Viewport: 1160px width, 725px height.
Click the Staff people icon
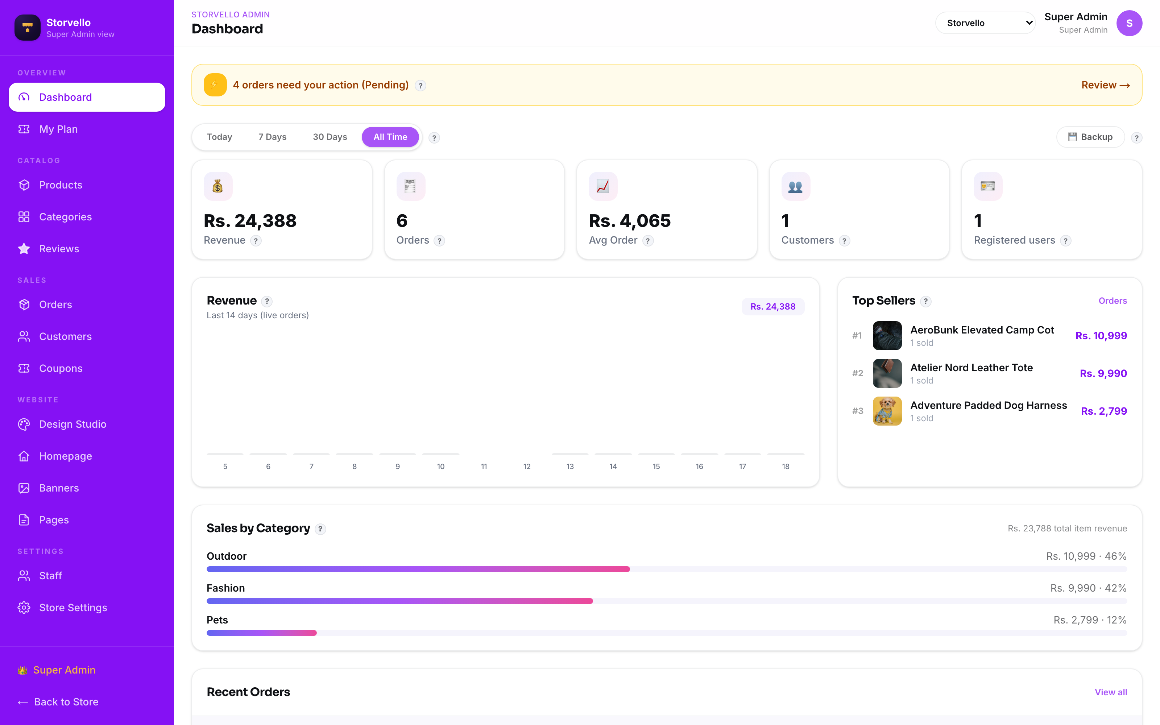point(24,576)
